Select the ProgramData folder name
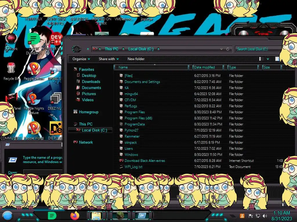The height and width of the screenshot is (222, 297). point(135,124)
